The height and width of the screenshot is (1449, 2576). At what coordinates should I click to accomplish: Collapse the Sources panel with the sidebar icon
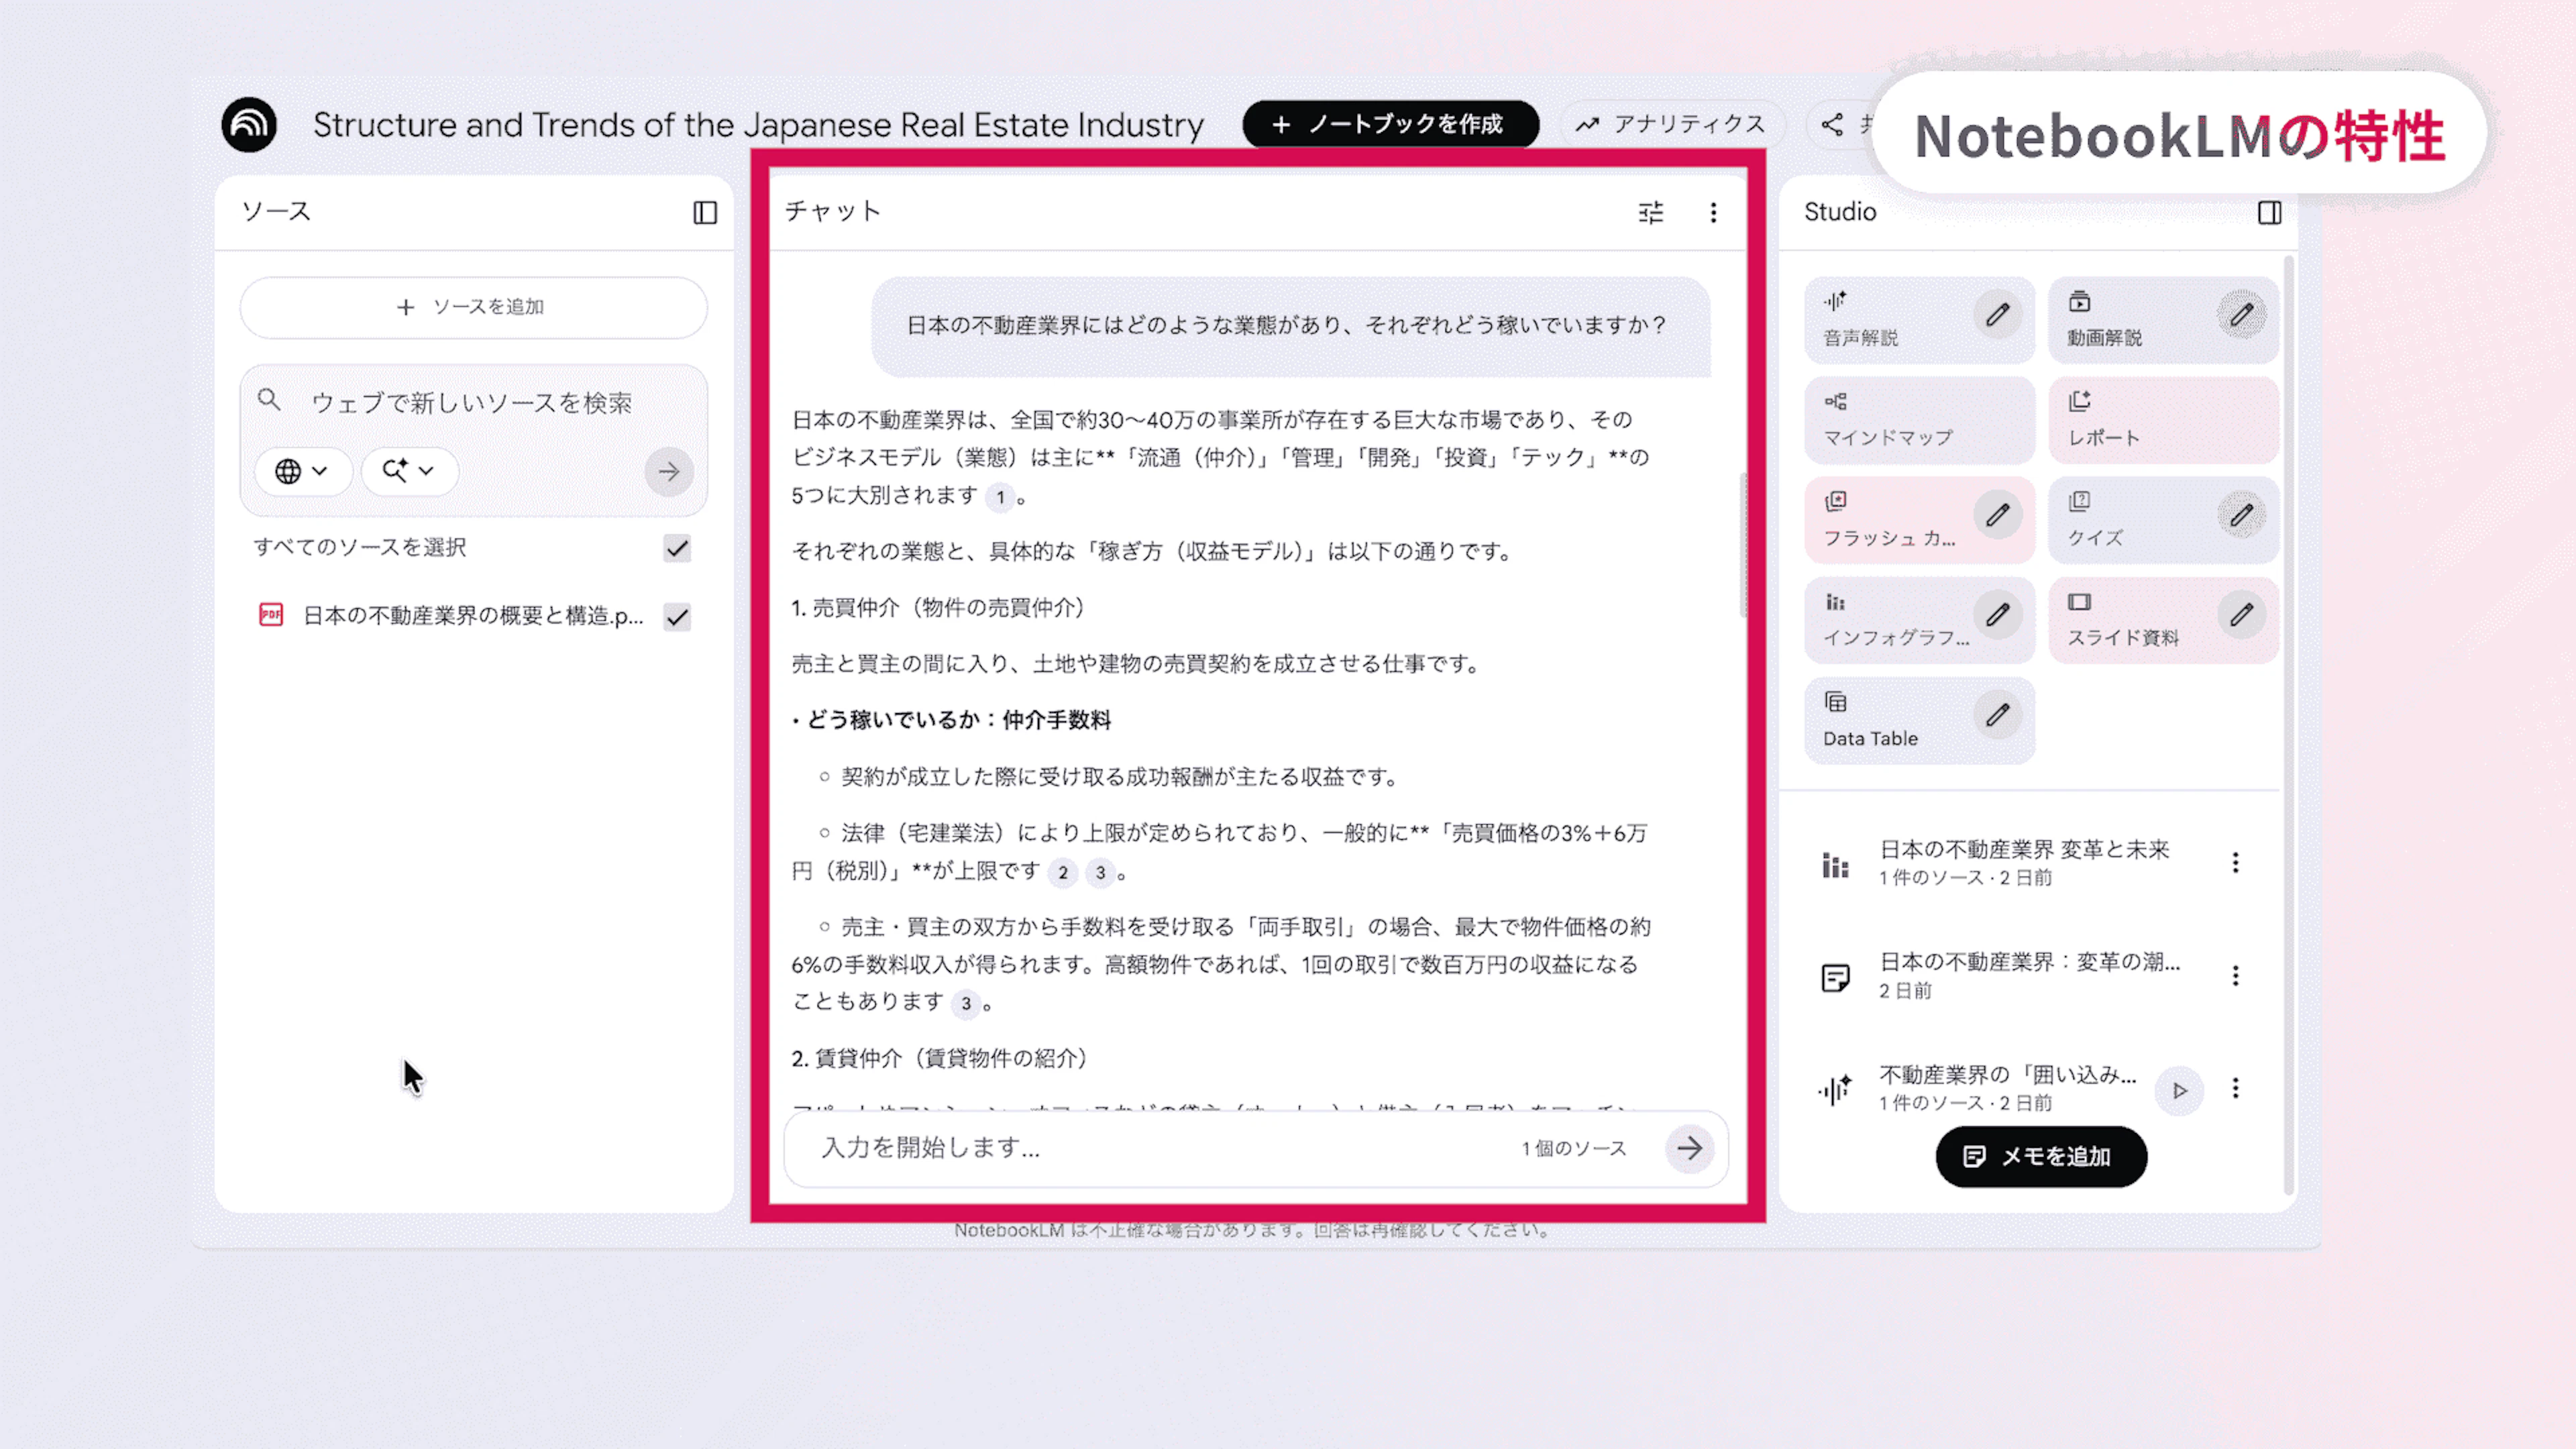(x=705, y=212)
